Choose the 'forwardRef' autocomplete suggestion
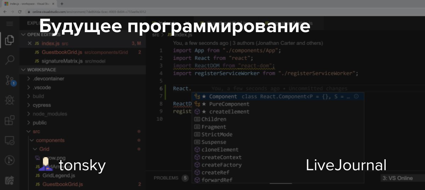The image size is (425, 190). pyautogui.click(x=278, y=180)
